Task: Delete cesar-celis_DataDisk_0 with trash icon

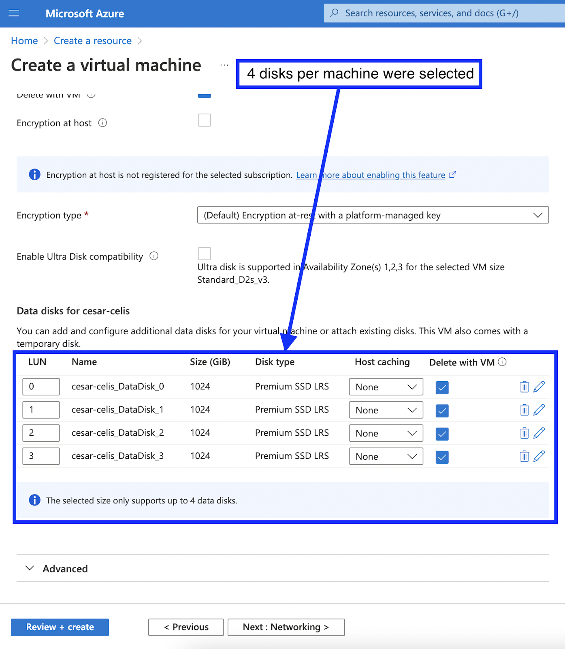Action: click(524, 387)
